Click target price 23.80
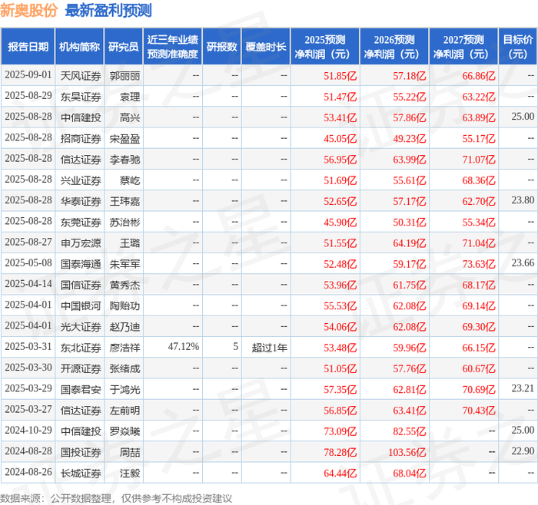This screenshot has width=538, height=505. coord(523,200)
